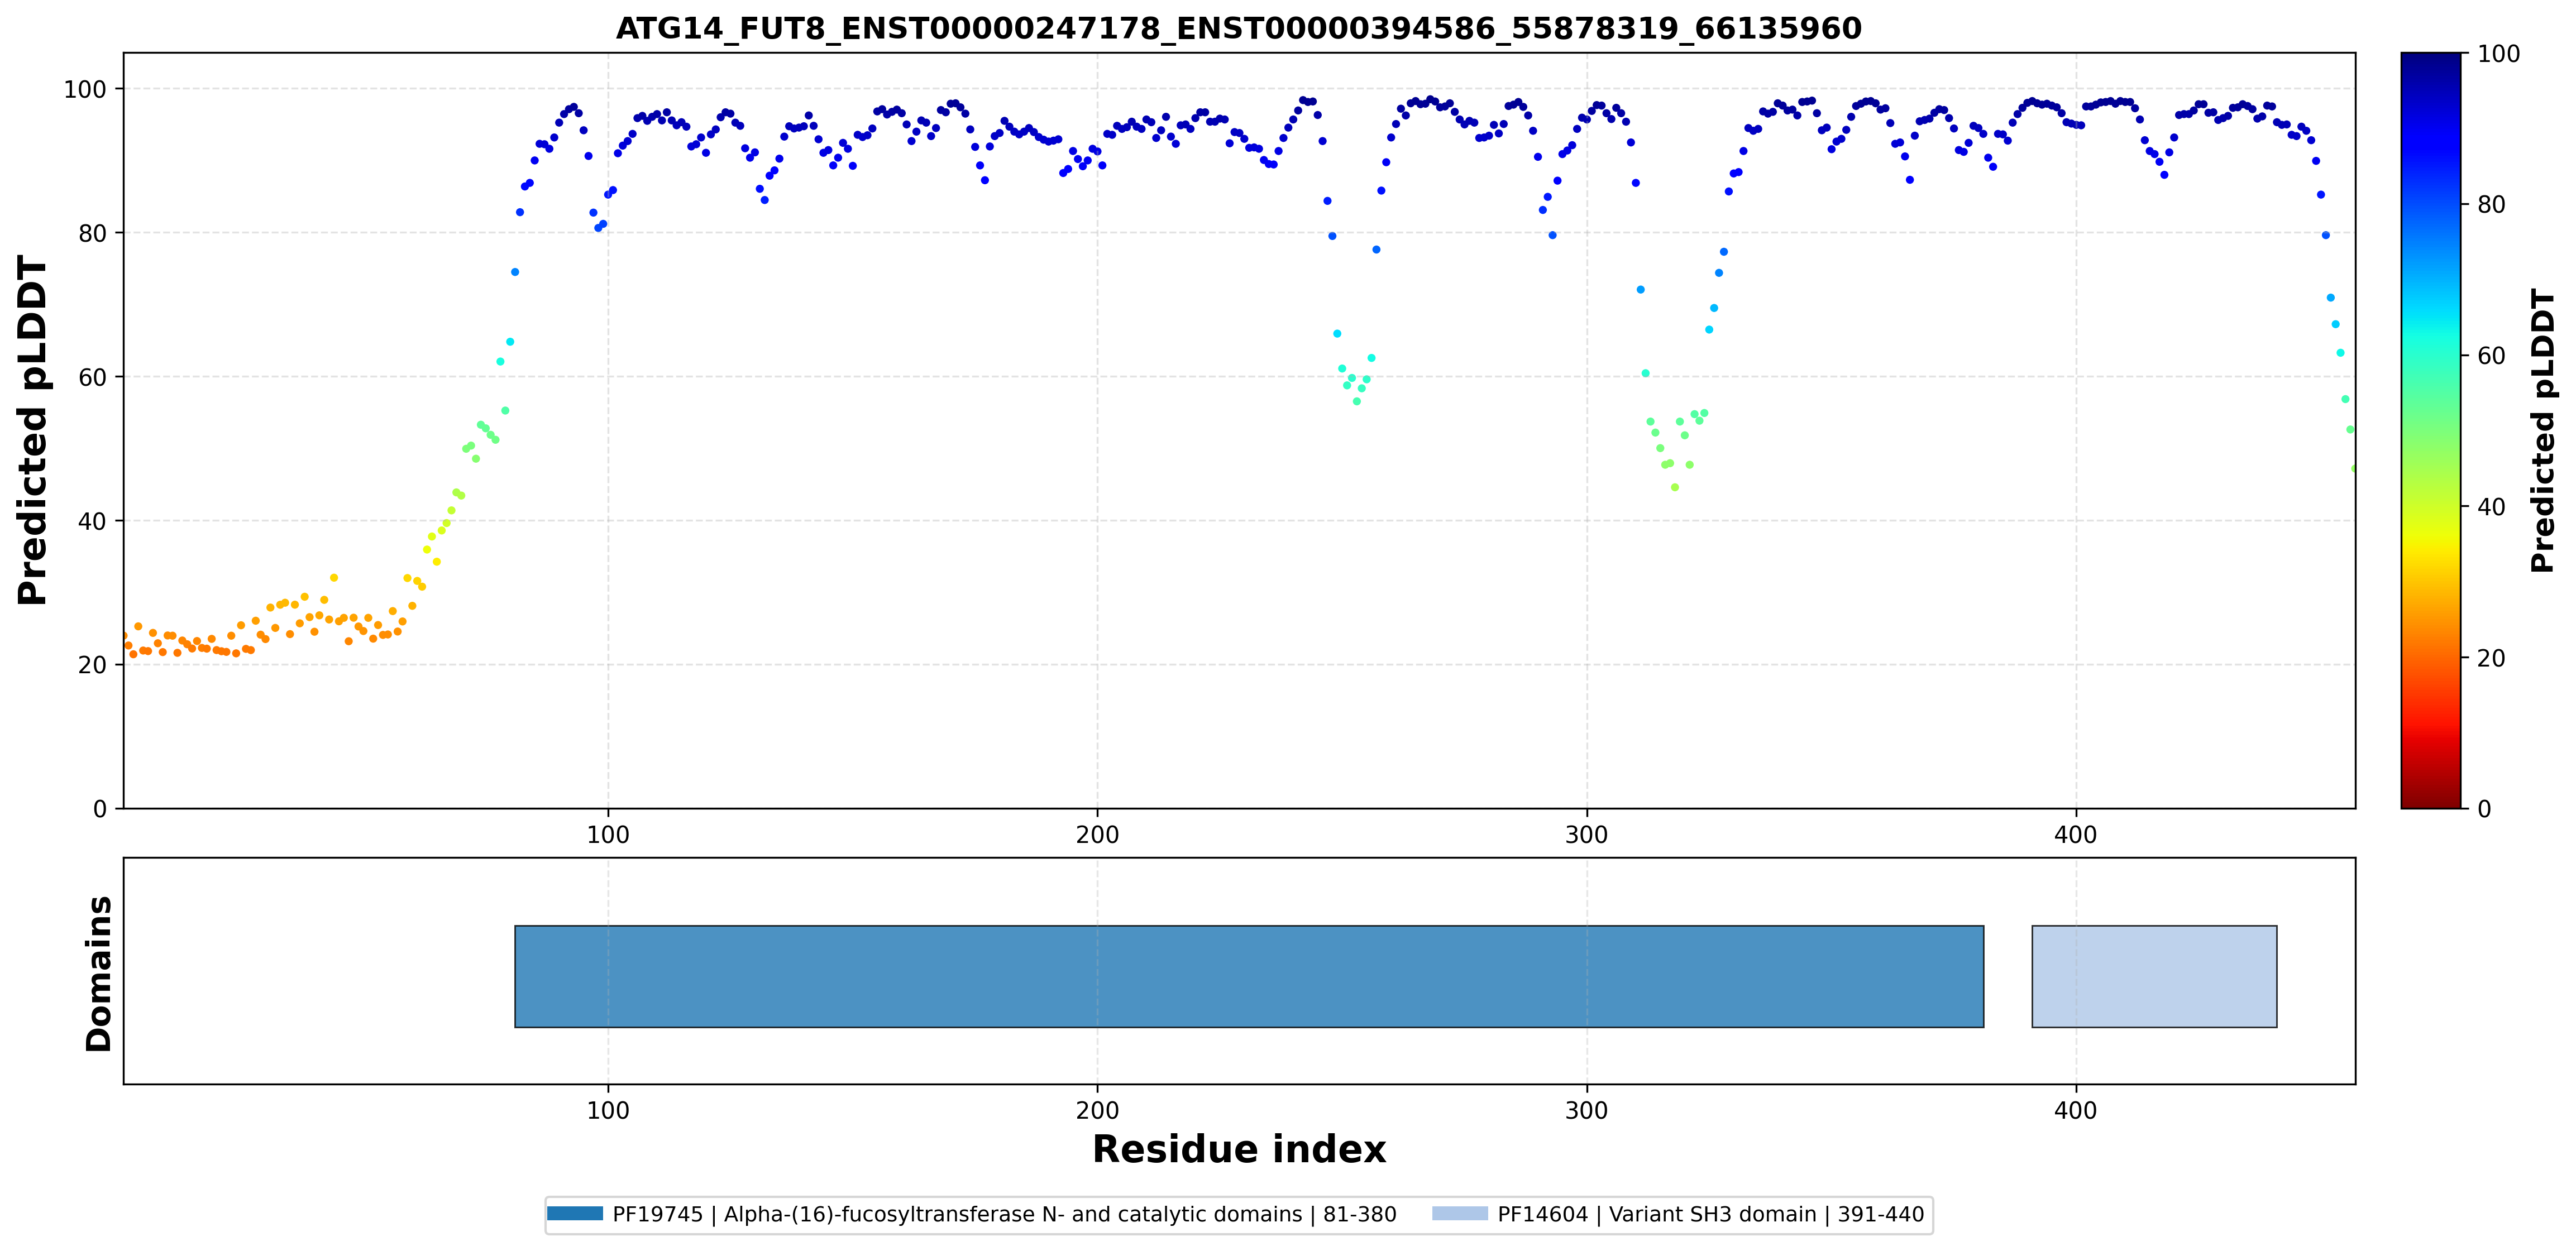Click the 'Residue index' axis label
The image size is (2576, 1251).
tap(1239, 1149)
